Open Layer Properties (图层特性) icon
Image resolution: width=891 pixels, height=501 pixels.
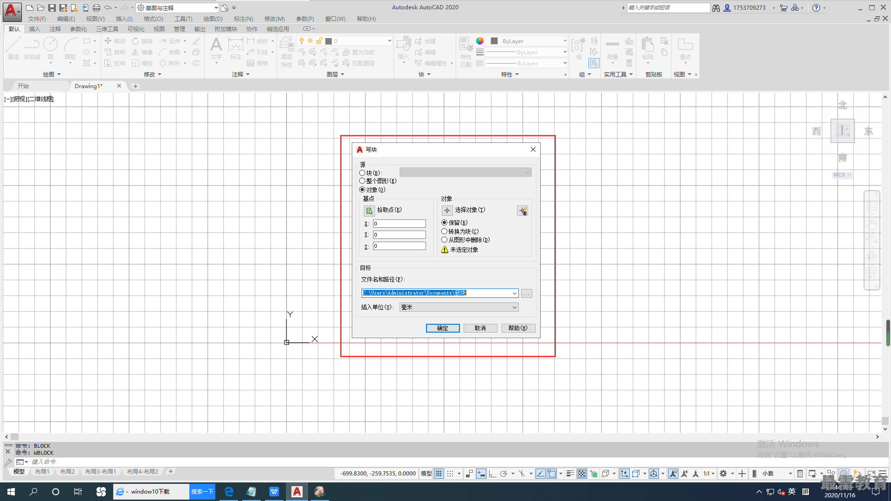tap(287, 51)
